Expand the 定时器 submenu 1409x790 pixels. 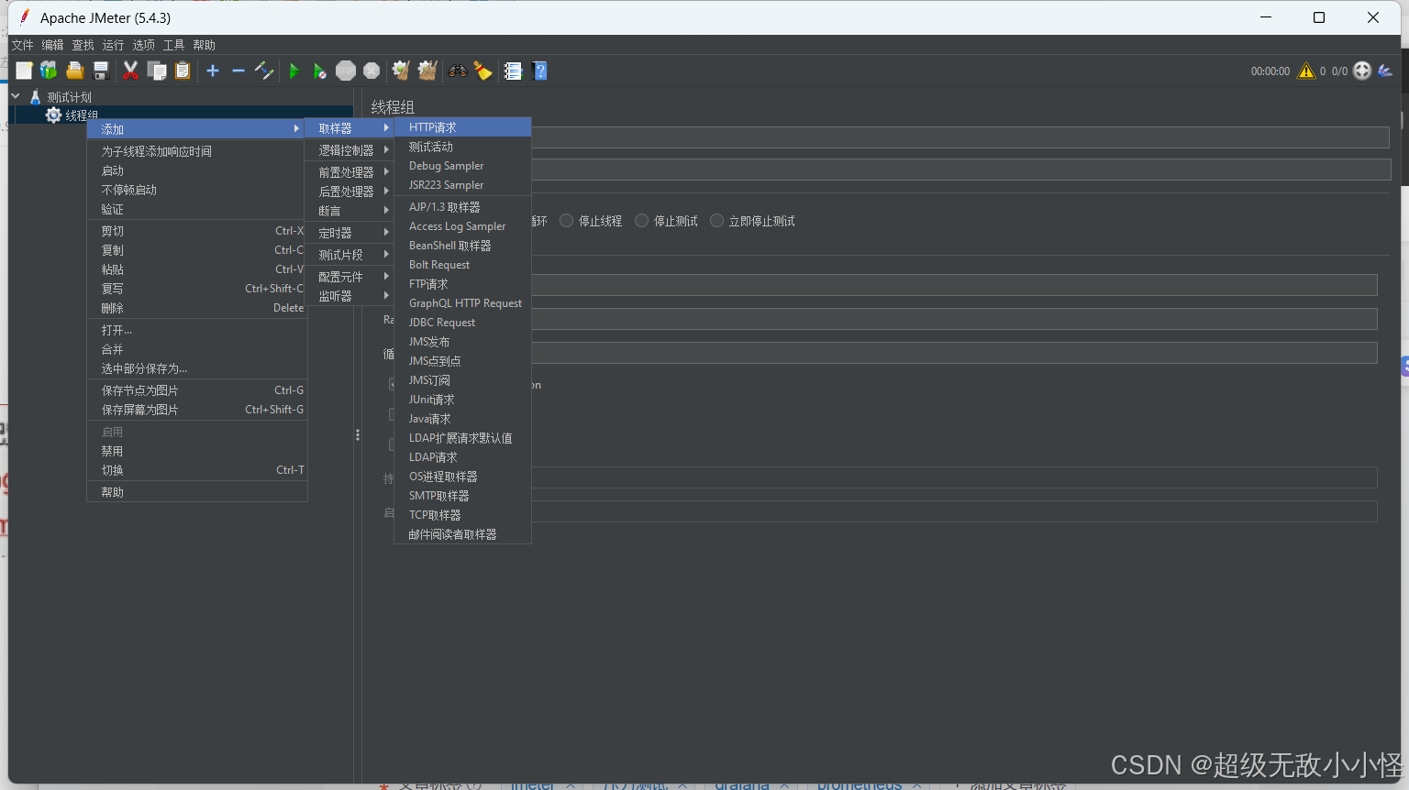tap(350, 233)
